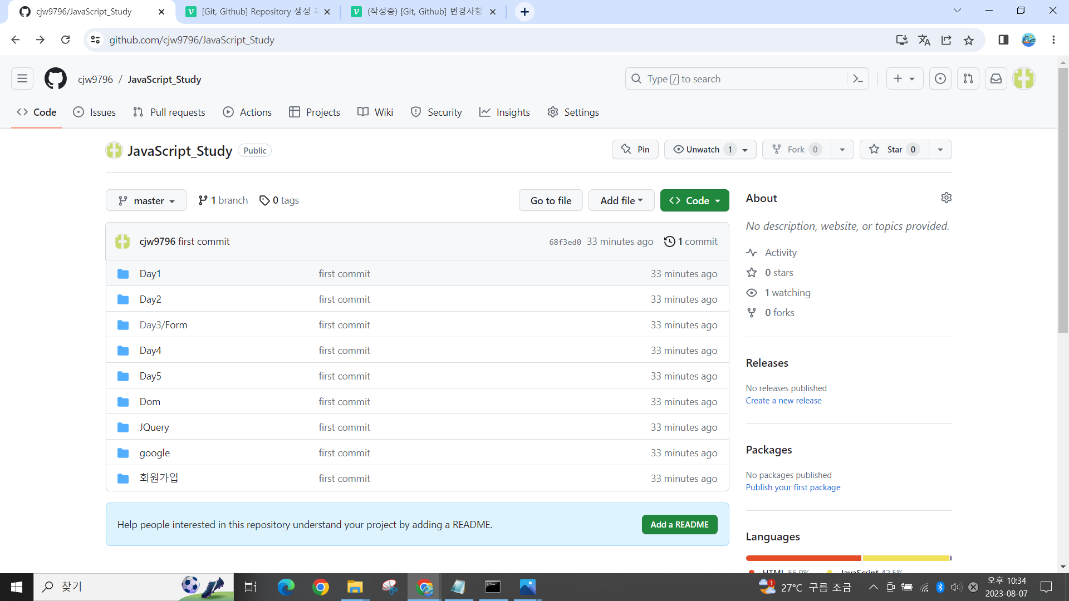The height and width of the screenshot is (601, 1069).
Task: Open the Day3/Form folder link
Action: click(x=163, y=324)
